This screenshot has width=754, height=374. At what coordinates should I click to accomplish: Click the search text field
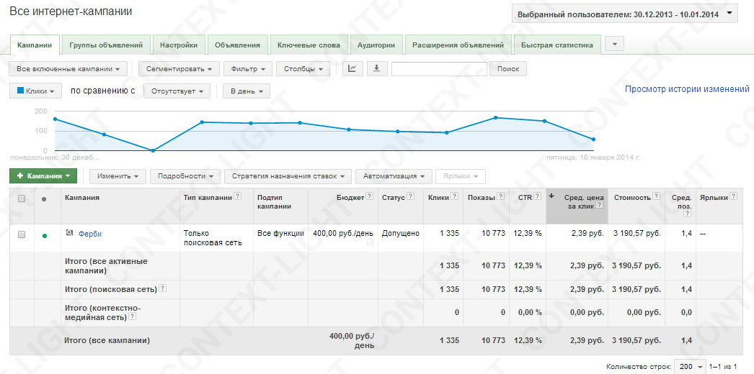439,69
